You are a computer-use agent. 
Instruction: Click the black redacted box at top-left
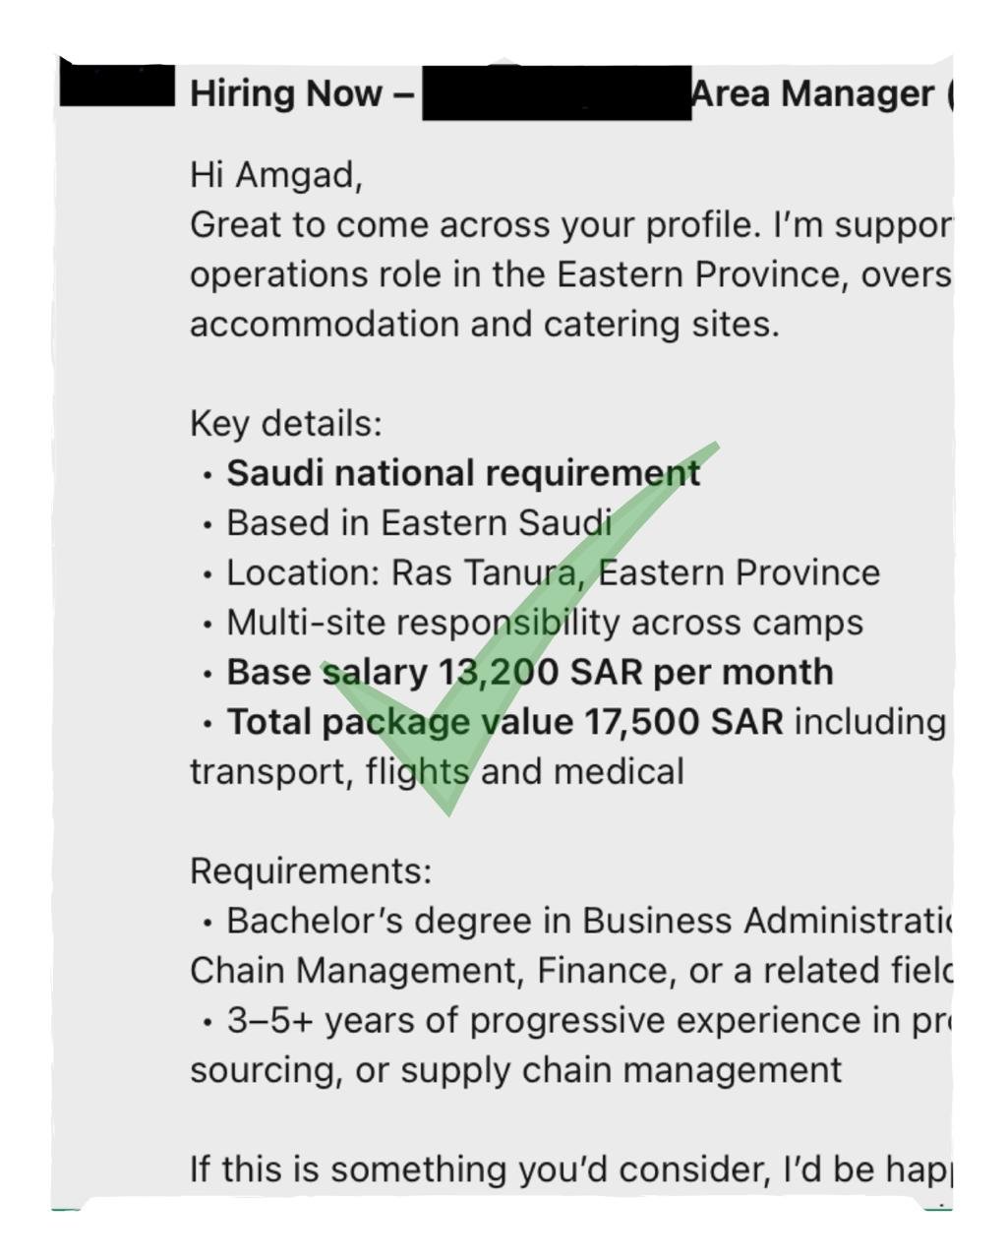coord(116,84)
